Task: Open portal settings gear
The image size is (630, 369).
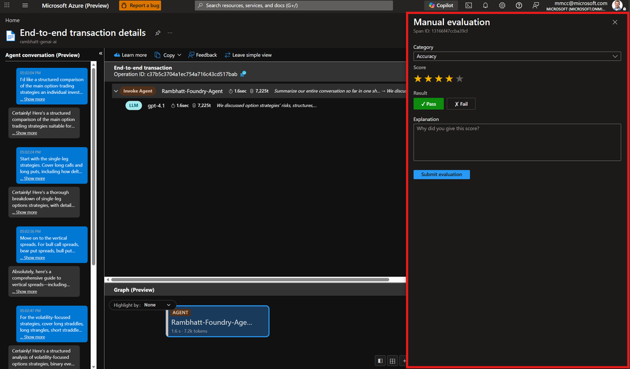Action: coord(502,6)
